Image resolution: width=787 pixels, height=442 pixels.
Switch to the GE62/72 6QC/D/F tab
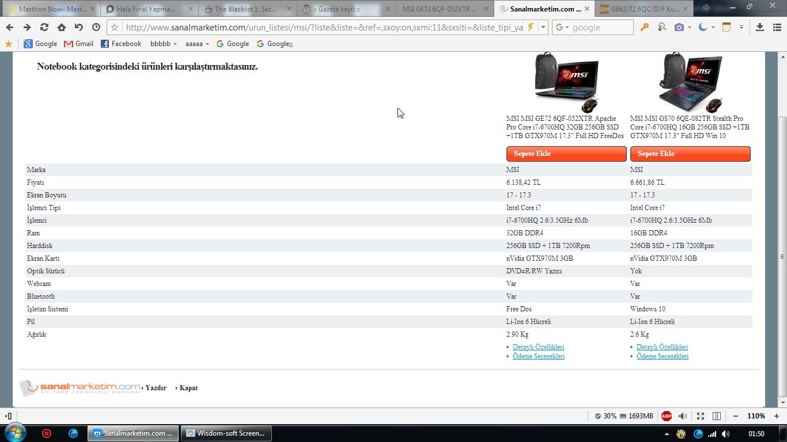[x=642, y=9]
